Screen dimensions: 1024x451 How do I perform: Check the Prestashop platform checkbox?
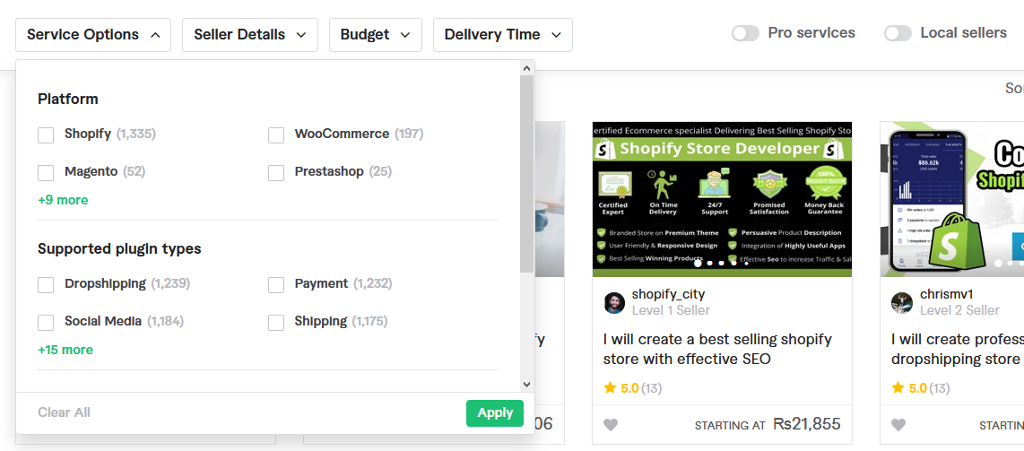tap(276, 173)
